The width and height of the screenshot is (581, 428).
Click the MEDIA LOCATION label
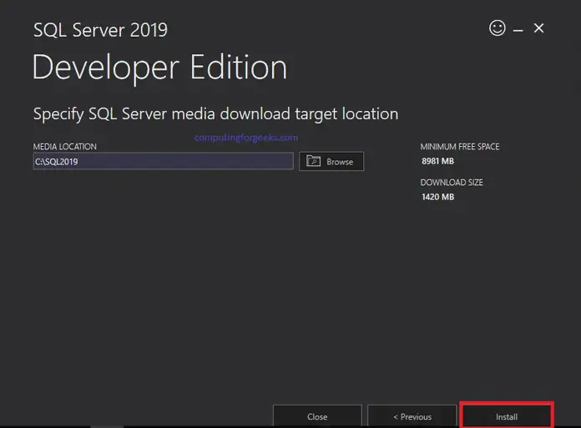coord(65,147)
